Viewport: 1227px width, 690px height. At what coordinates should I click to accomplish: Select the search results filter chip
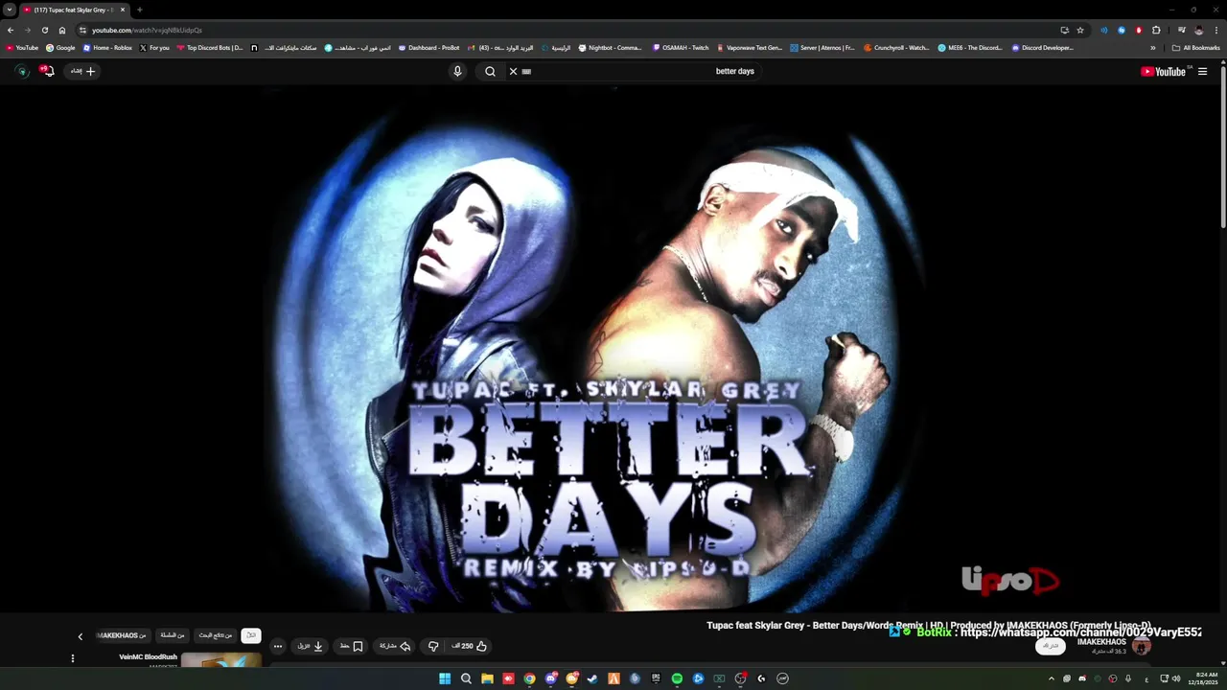pyautogui.click(x=216, y=635)
